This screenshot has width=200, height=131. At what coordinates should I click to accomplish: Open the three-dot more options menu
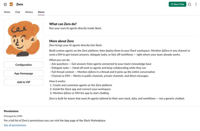coord(196,4)
